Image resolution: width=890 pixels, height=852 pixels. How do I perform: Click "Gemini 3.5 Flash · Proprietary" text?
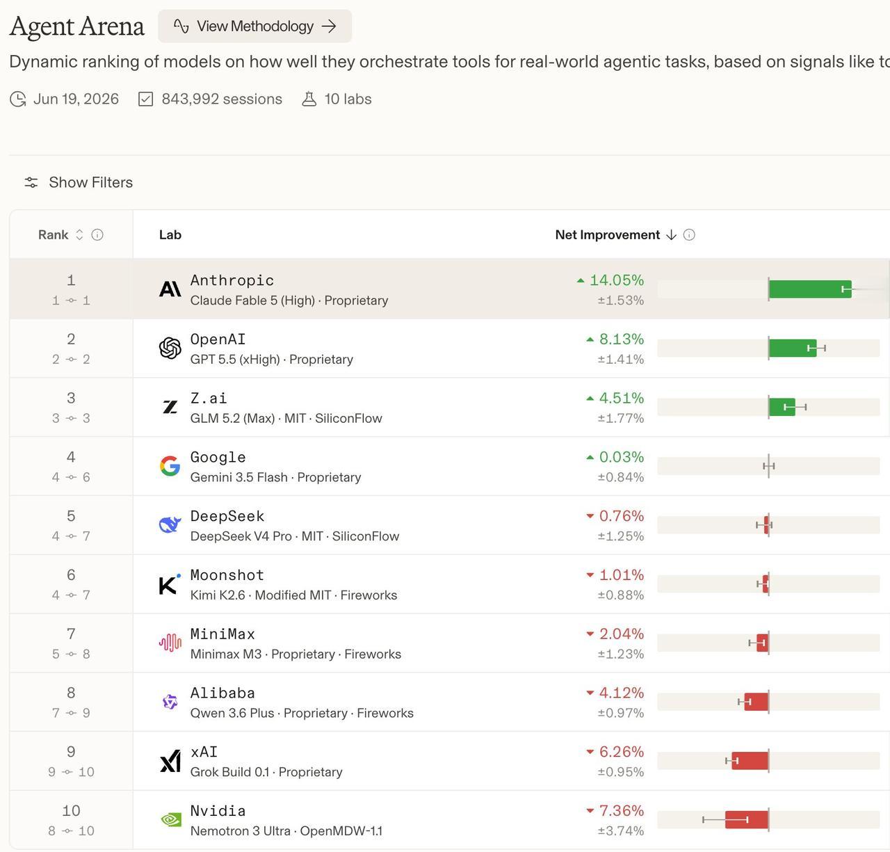275,478
